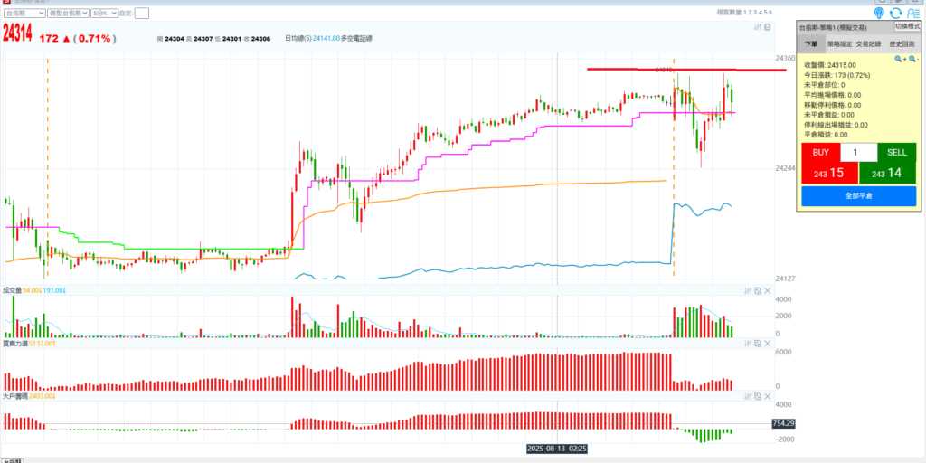Switch to the 策略設定 tab

[838, 43]
